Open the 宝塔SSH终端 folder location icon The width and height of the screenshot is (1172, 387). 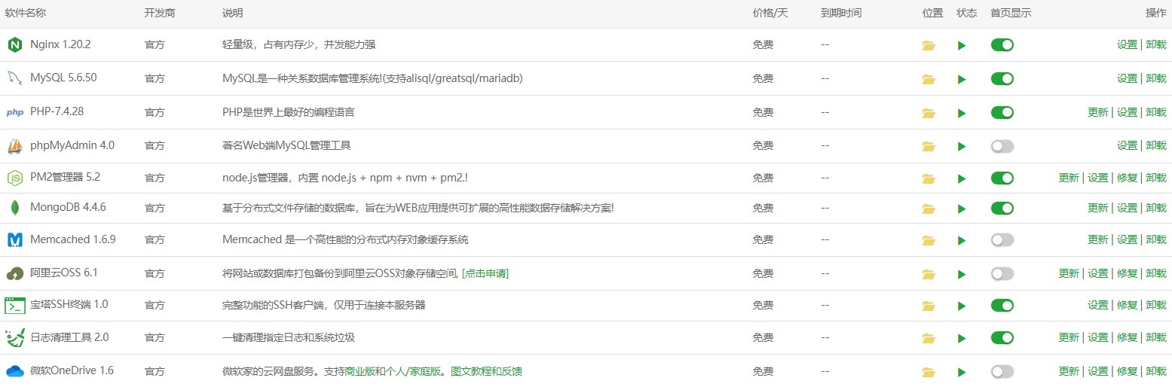pos(928,306)
